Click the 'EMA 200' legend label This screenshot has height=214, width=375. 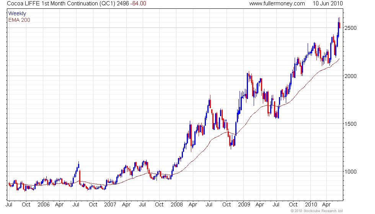click(19, 20)
